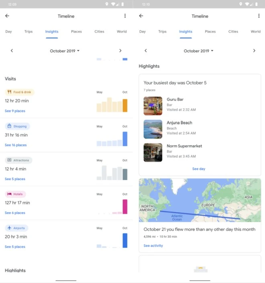Tap Wi-Fi icon in left status bar

coord(113,4)
